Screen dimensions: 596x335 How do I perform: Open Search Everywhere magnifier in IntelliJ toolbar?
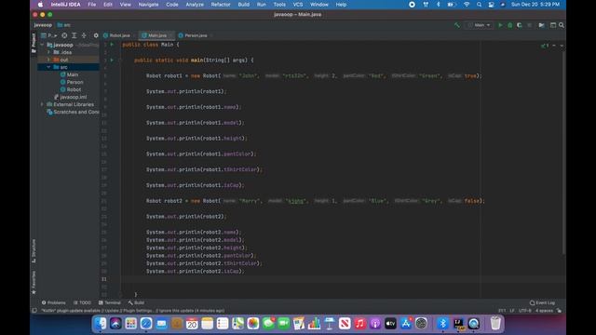[x=562, y=25]
